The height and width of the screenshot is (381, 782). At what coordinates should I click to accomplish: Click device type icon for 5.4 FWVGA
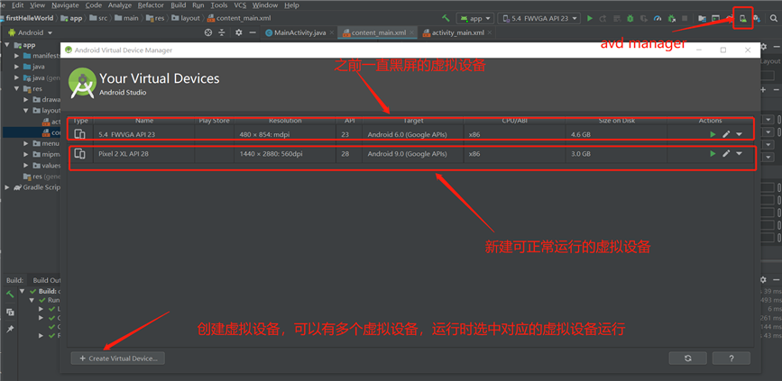point(79,134)
